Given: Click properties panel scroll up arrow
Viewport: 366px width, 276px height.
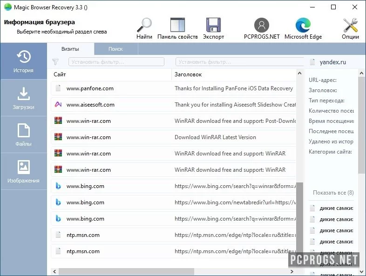Looking at the screenshot, I should (x=361, y=73).
